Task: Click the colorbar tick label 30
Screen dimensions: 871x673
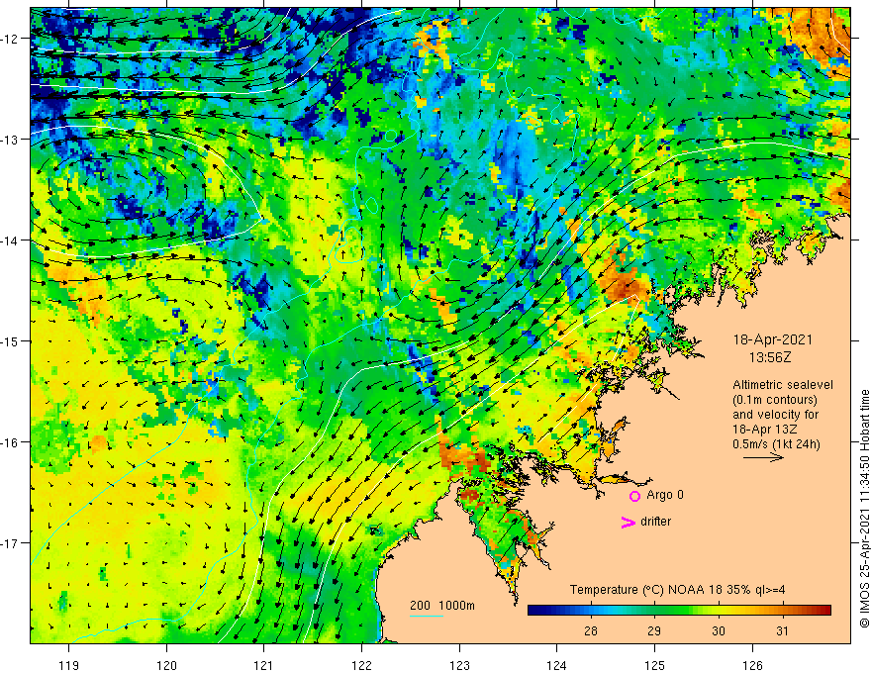Action: pyautogui.click(x=719, y=630)
